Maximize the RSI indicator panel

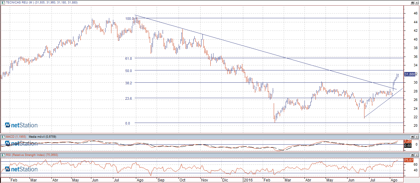412,155
